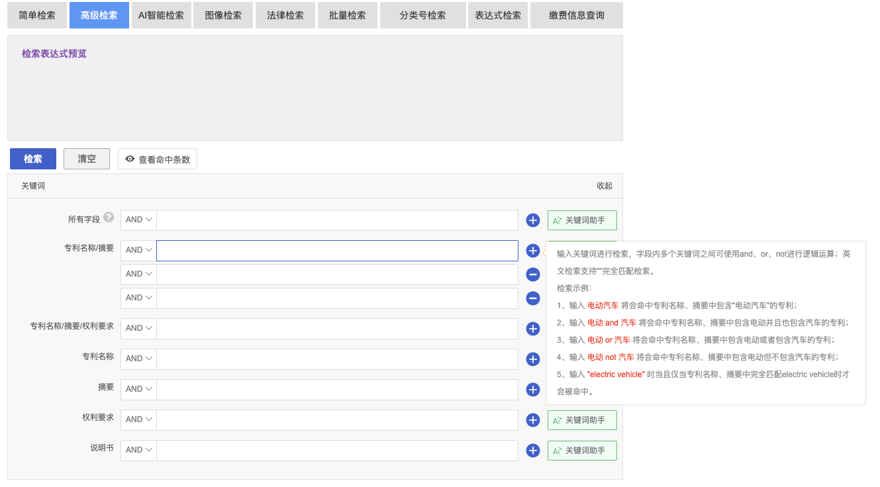Open the 缴费信息查询 tab
This screenshot has height=487, width=880.
(577, 15)
